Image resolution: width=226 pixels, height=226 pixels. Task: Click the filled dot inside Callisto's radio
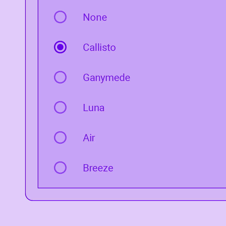pyautogui.click(x=60, y=47)
